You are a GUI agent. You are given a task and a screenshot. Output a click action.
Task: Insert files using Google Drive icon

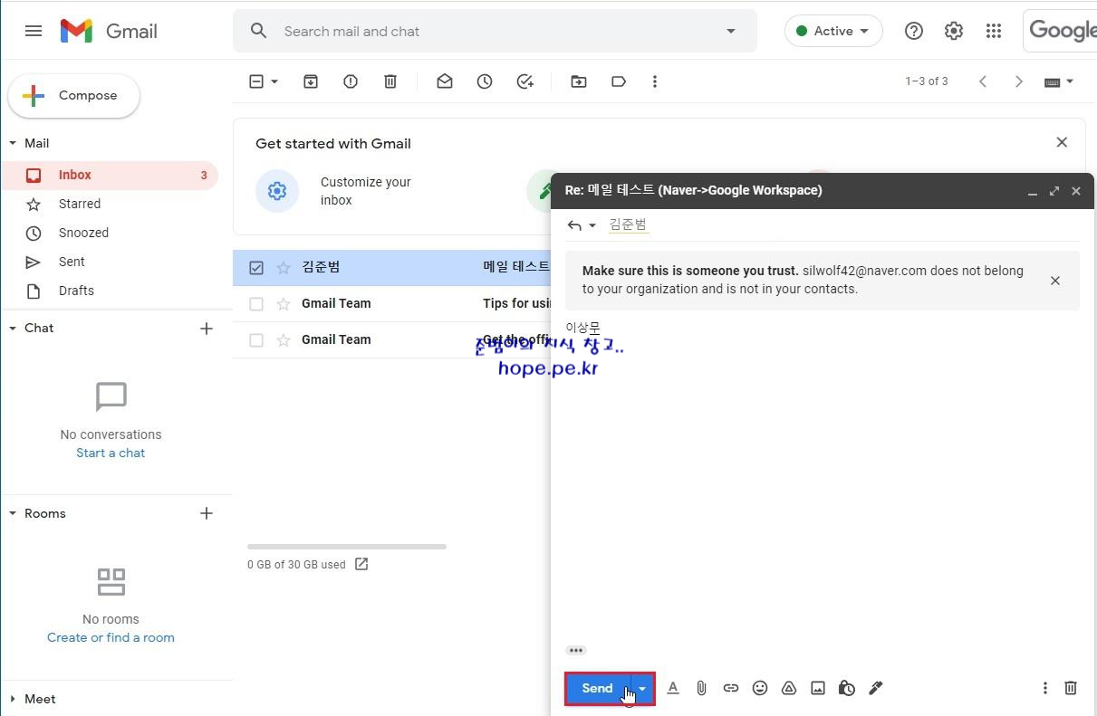pos(789,688)
